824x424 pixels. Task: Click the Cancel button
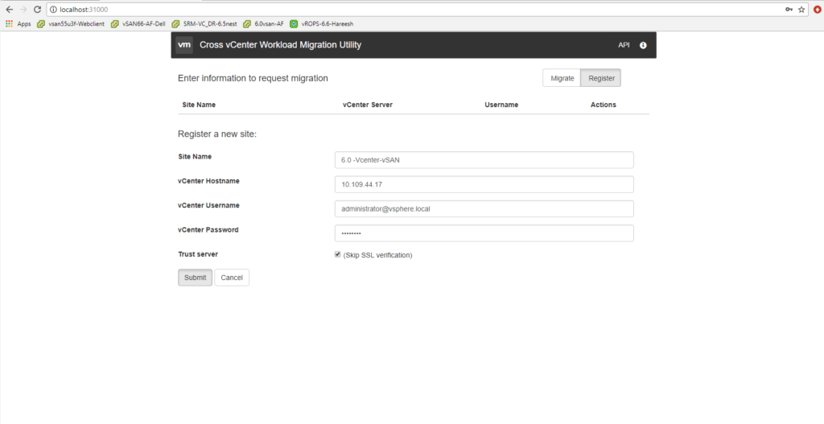tap(232, 278)
